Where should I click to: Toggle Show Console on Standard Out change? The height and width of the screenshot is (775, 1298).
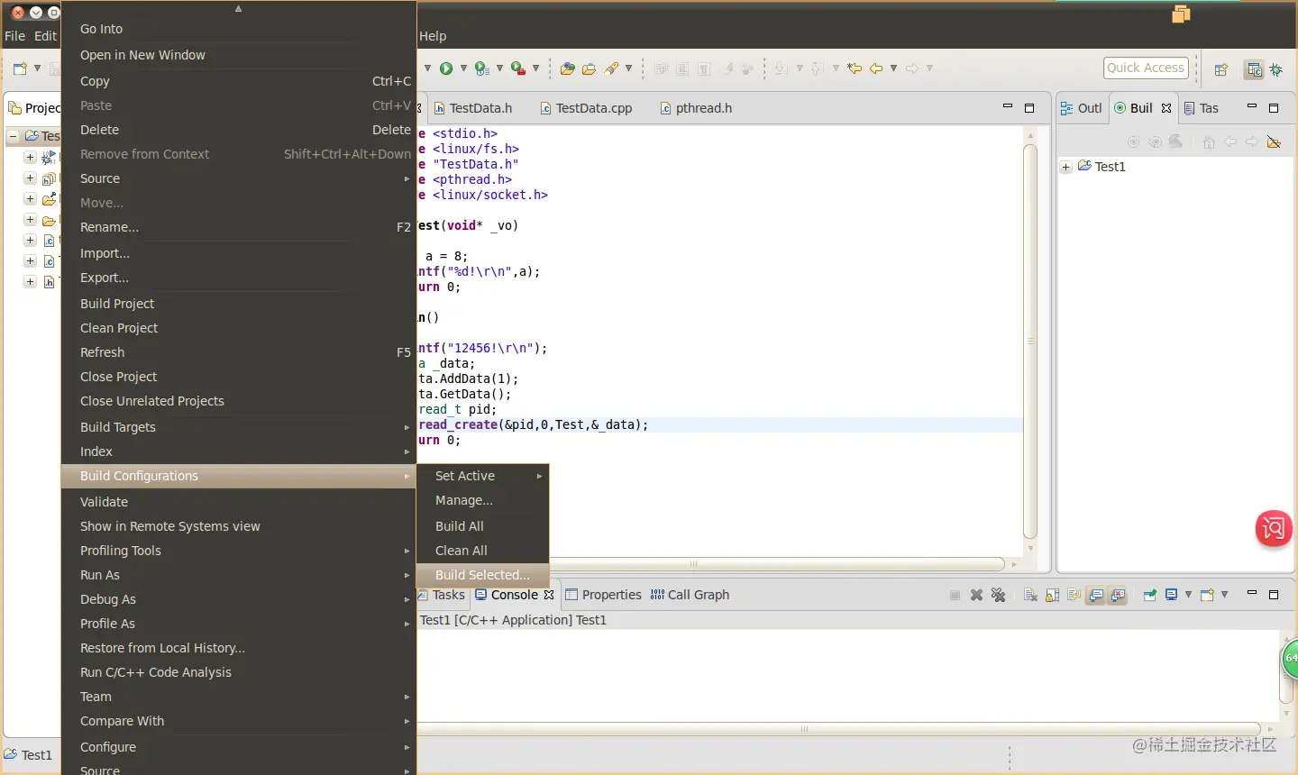coord(1096,595)
